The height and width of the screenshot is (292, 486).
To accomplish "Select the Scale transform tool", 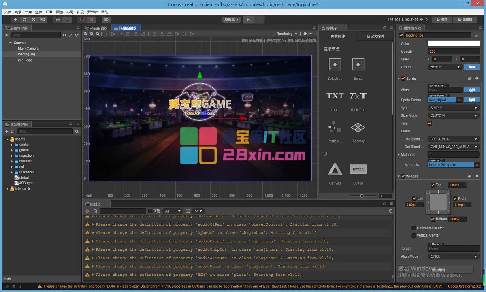I will point(33,19).
